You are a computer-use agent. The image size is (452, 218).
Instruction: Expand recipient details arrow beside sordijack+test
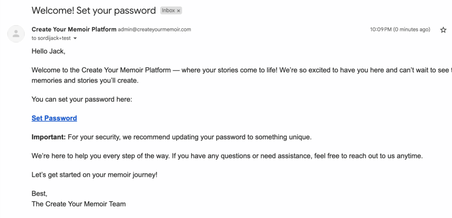click(75, 38)
